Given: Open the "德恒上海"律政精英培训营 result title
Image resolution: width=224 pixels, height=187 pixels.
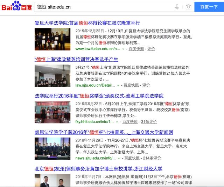Looking at the screenshot, I should click(x=76, y=59).
